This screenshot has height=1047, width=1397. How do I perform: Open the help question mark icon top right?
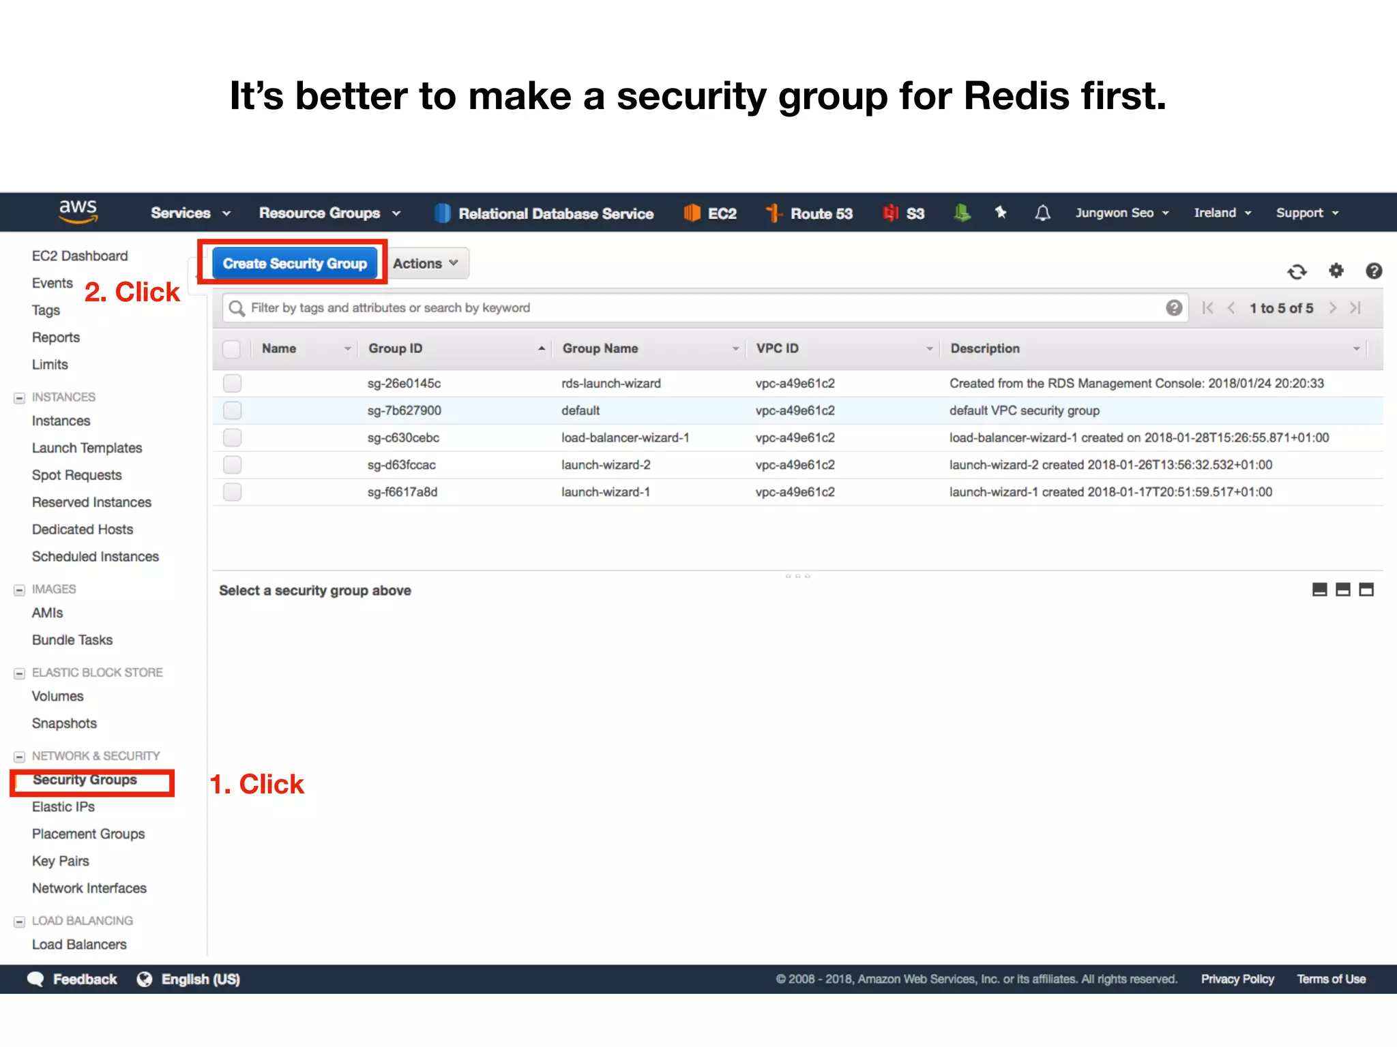(x=1374, y=271)
